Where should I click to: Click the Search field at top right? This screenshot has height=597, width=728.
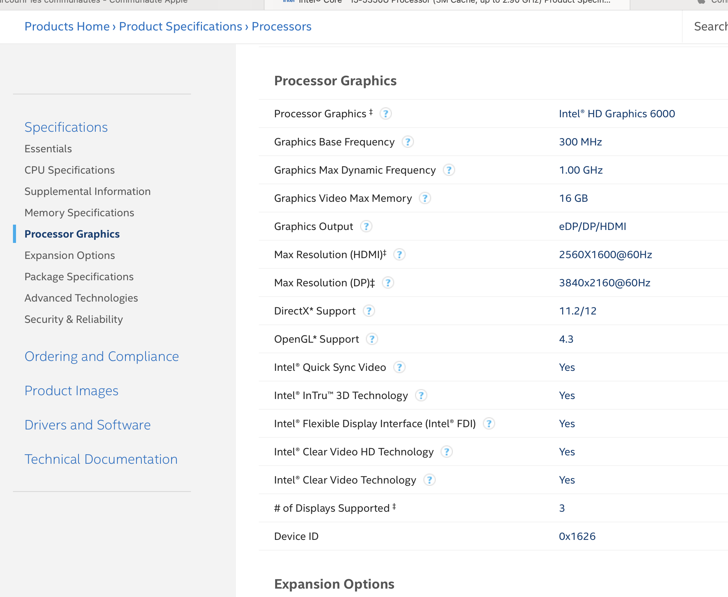(x=710, y=27)
